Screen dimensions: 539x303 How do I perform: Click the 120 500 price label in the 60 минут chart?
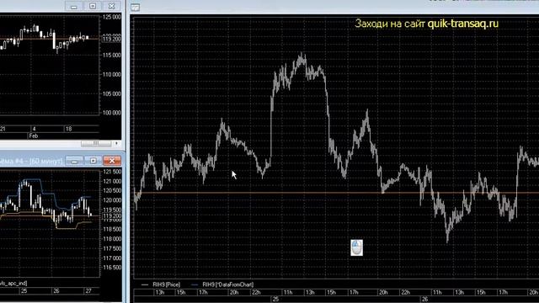point(112,191)
